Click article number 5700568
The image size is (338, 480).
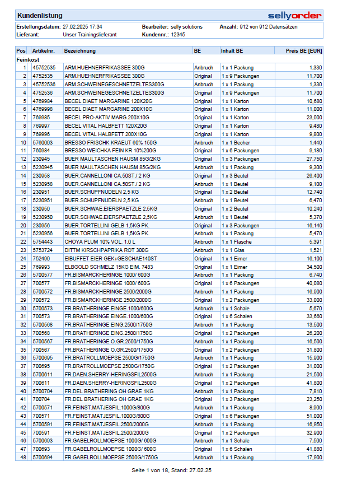(43, 325)
